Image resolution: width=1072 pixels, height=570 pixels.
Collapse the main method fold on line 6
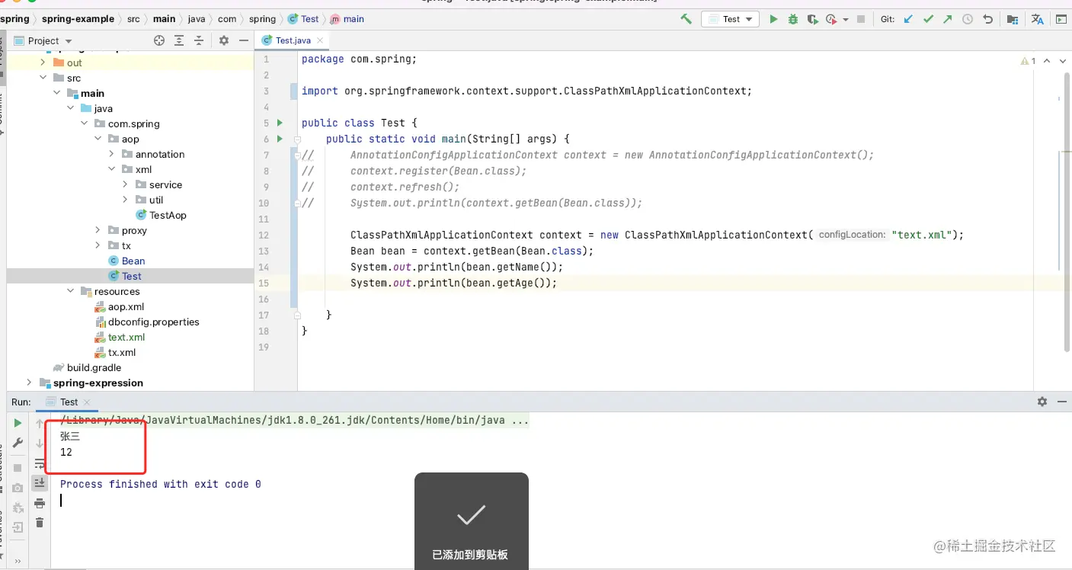[296, 139]
